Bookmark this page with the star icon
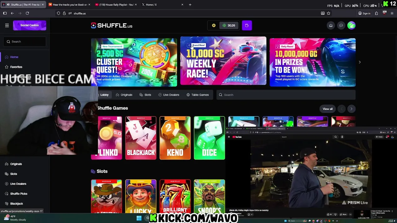This screenshot has width=397, height=223. pos(328,13)
